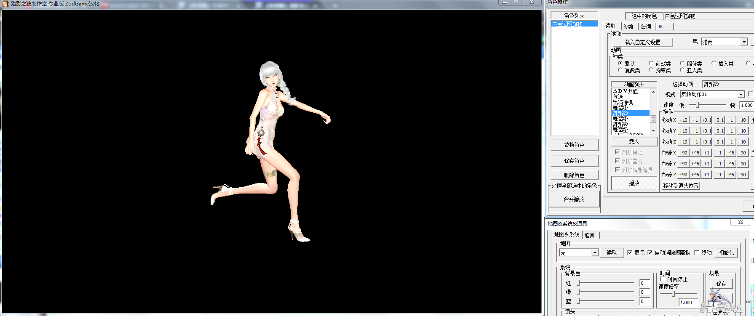The width and height of the screenshot is (754, 316).
Task: Click the 蓝 background color slider
Action: 606,301
